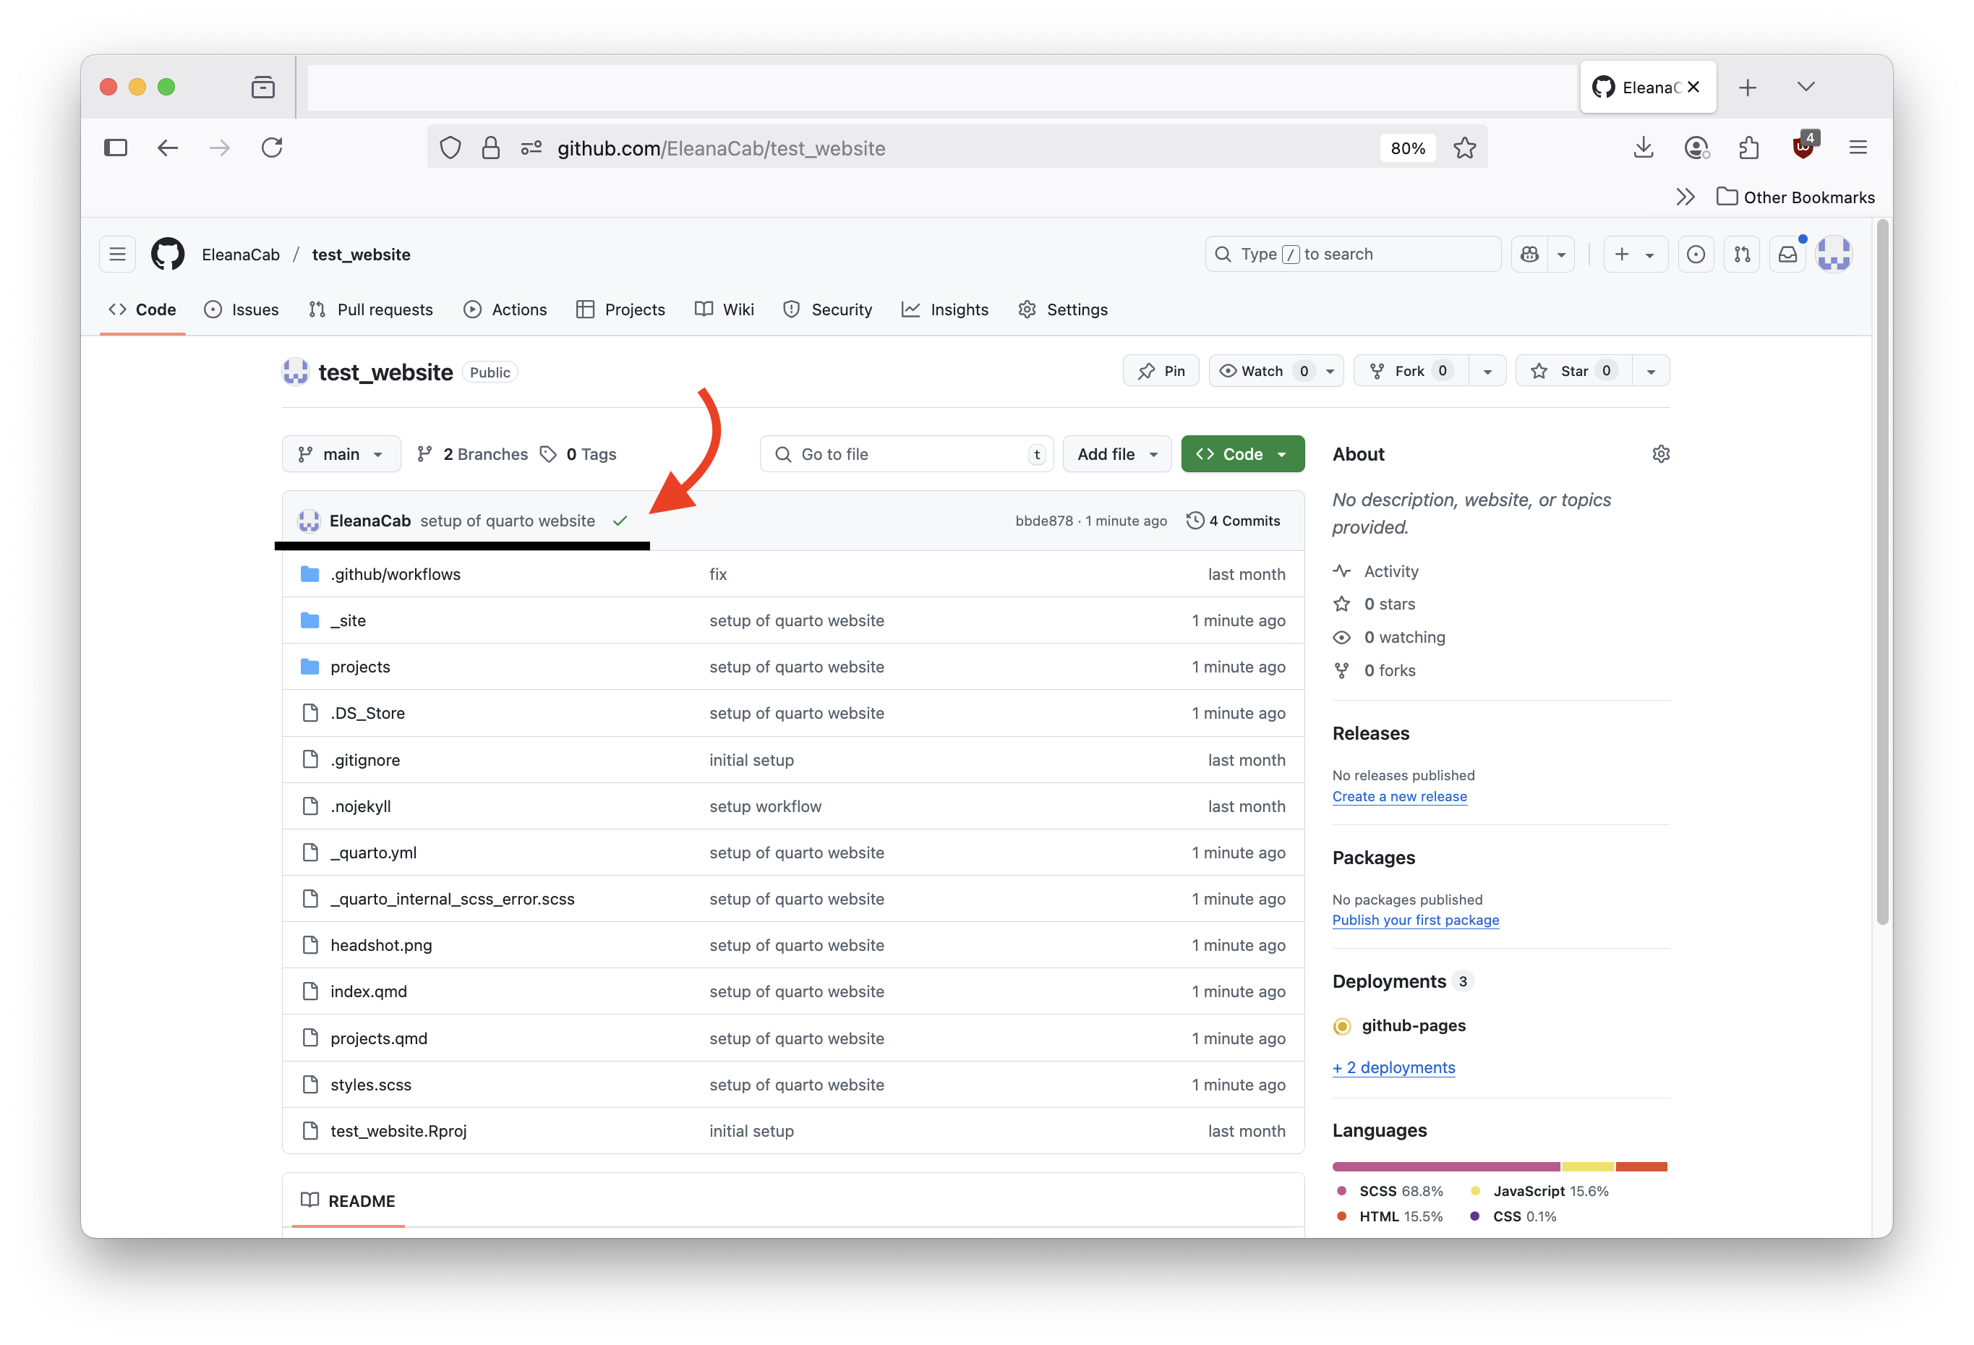Viewport: 1974px width, 1345px height.
Task: Click the GitHub Octocat logo
Action: [167, 254]
